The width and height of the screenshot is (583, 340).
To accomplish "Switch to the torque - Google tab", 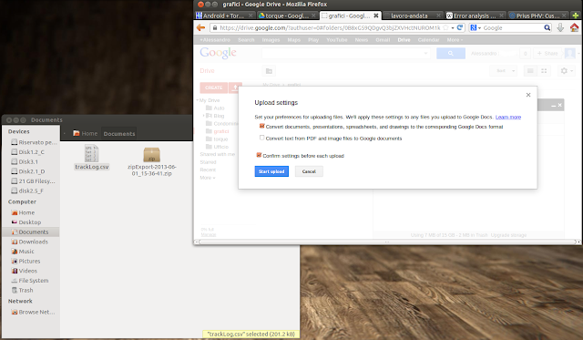I will click(287, 15).
